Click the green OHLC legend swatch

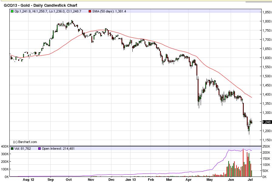12,11
